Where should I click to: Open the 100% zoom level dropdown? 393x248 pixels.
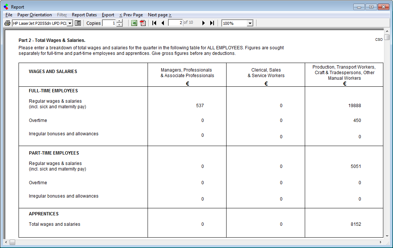(250, 23)
